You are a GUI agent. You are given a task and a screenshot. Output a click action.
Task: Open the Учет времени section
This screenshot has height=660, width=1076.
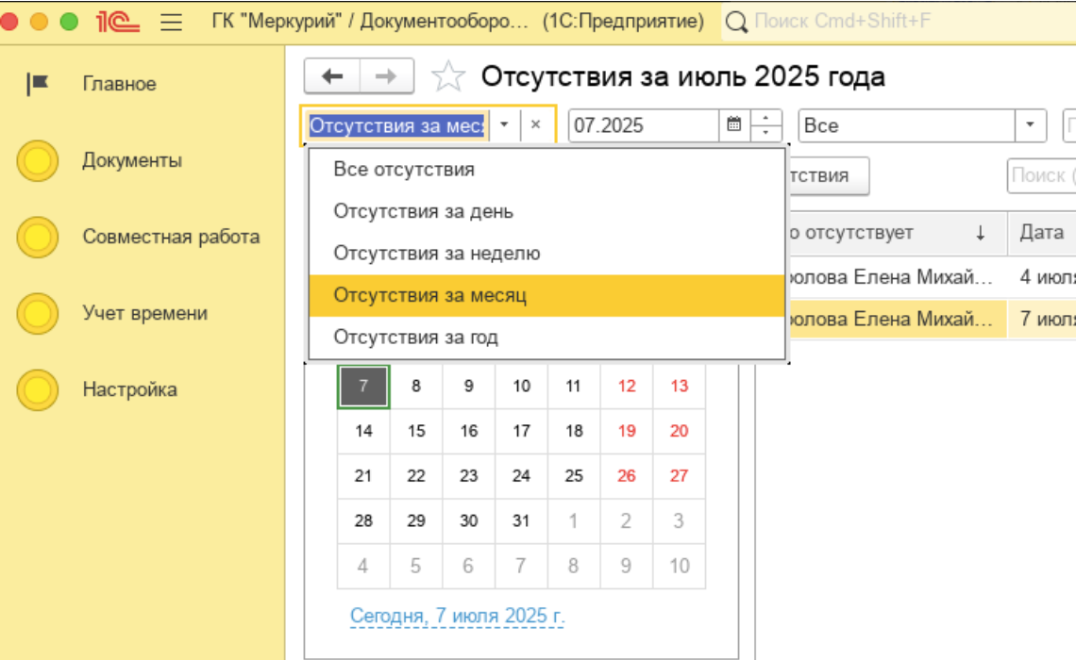point(144,313)
